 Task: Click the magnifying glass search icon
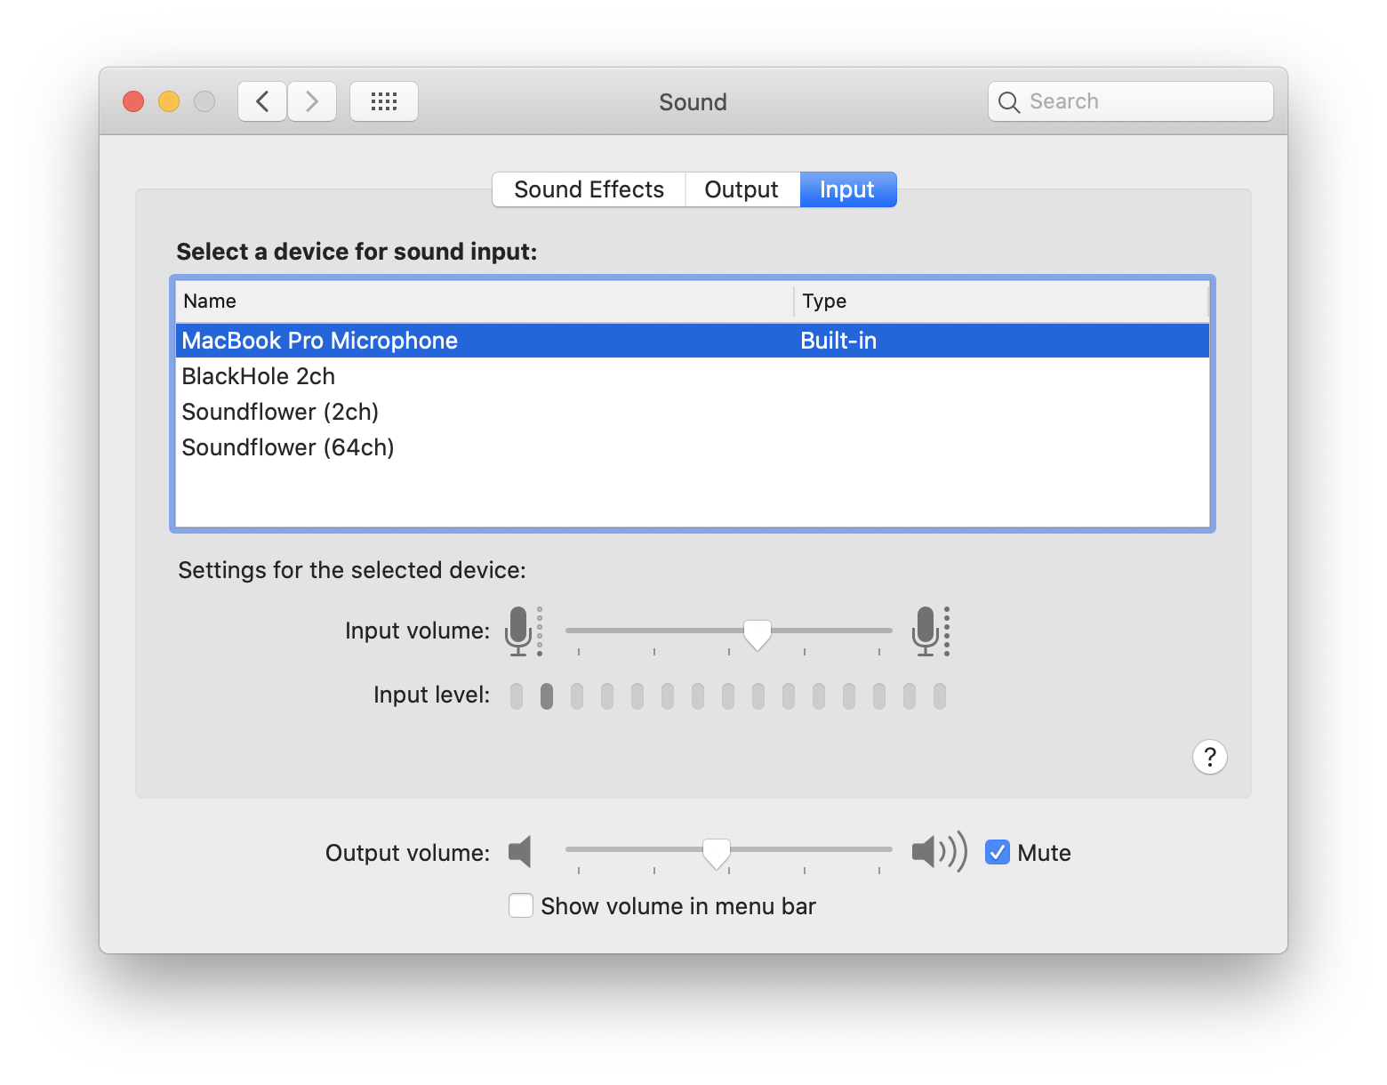[1008, 102]
